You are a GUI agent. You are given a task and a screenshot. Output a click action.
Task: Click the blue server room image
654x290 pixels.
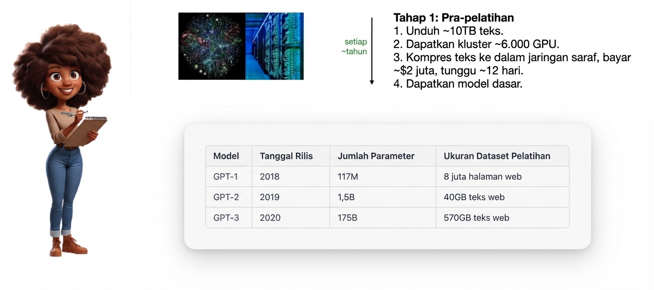[x=274, y=46]
